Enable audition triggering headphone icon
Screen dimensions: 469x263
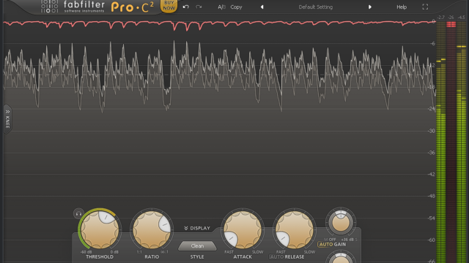coord(78,213)
